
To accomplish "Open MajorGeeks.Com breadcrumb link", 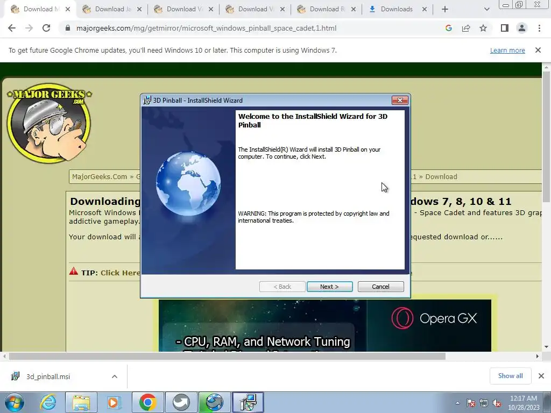I will (x=100, y=176).
